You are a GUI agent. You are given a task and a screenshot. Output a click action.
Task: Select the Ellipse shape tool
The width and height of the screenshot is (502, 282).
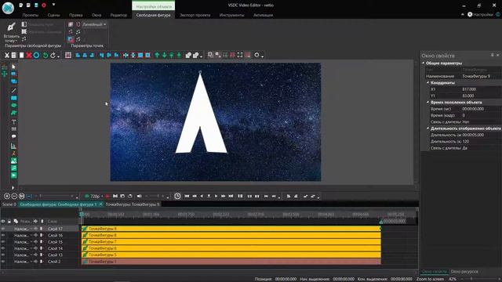pos(13,105)
